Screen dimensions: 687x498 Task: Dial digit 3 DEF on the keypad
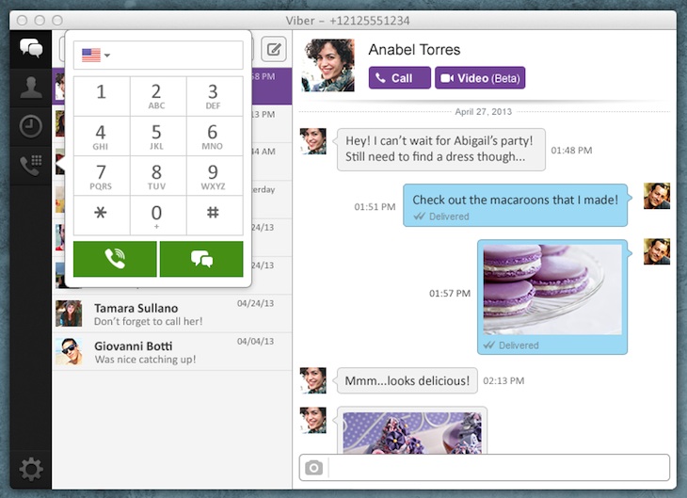point(215,96)
